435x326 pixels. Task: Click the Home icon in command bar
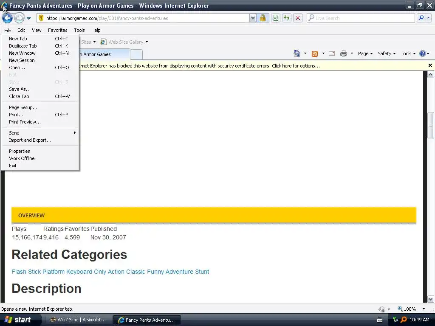pyautogui.click(x=297, y=53)
